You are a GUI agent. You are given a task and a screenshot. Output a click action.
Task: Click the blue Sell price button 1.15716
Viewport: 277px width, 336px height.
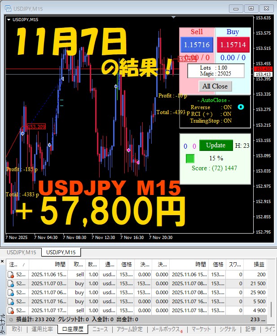tap(197, 45)
